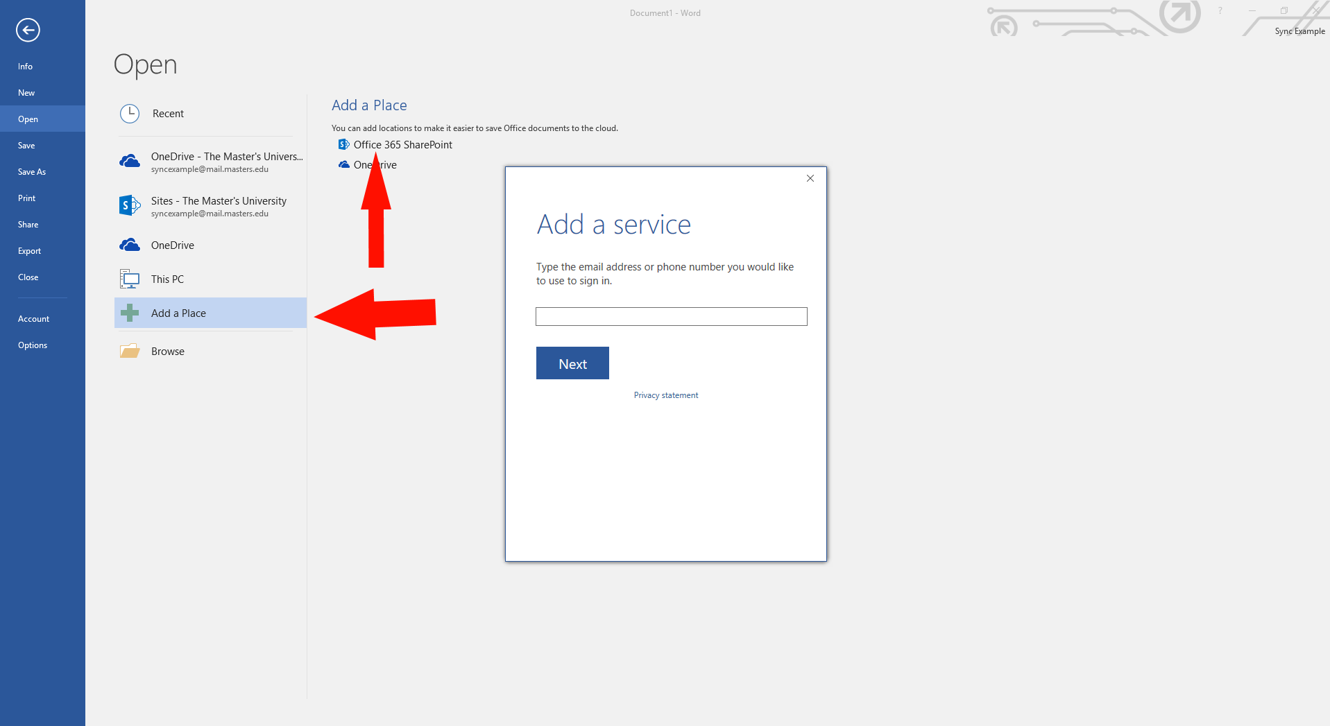Open the Export page
The height and width of the screenshot is (726, 1330).
42,251
